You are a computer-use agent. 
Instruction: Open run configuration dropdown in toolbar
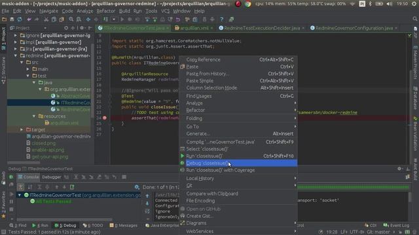[x=114, y=19]
